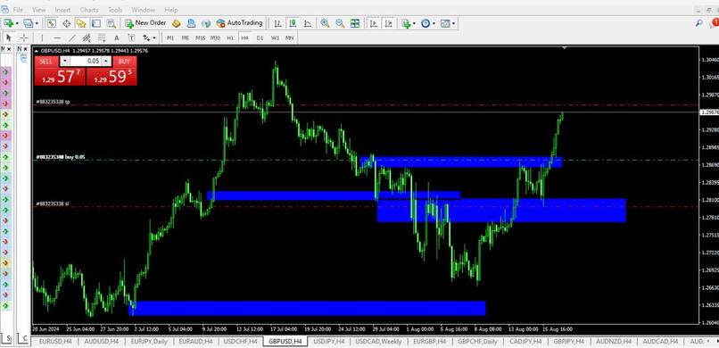Zoom in on the chart
Image resolution: width=719 pixels, height=348 pixels.
pyautogui.click(x=325, y=23)
